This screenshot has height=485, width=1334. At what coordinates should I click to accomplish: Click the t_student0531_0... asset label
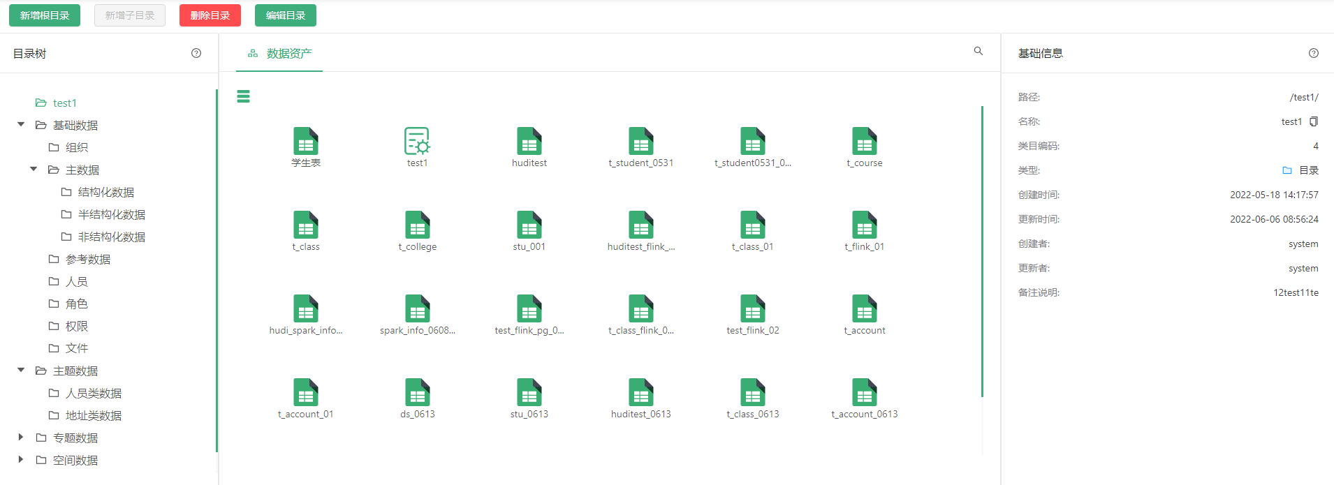pyautogui.click(x=753, y=163)
